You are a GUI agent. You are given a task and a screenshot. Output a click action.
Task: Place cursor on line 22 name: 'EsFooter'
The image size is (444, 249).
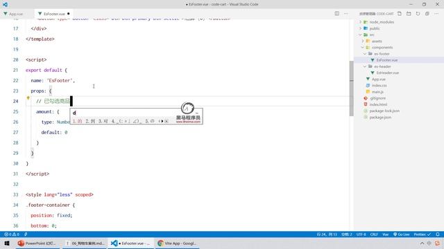click(53, 80)
